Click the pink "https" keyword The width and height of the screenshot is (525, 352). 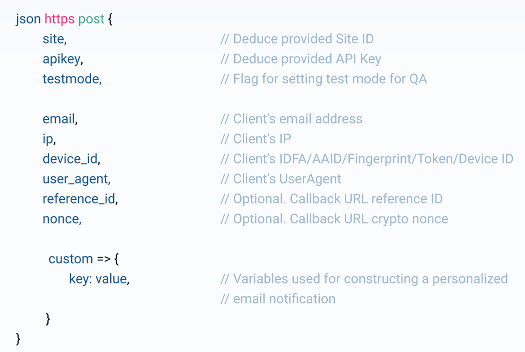(60, 19)
